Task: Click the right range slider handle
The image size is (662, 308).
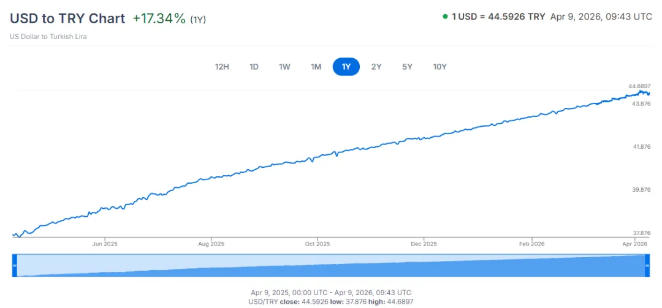Action: click(x=647, y=265)
